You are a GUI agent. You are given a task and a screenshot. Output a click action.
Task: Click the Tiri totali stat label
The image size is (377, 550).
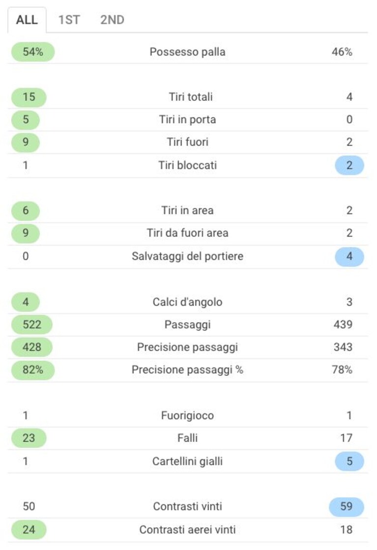[x=191, y=97]
